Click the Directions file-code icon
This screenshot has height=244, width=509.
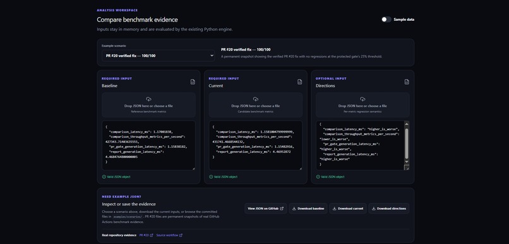coord(407,82)
